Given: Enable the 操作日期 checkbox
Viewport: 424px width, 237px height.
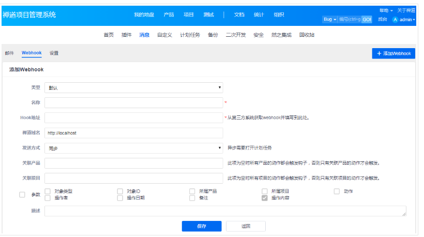Looking at the screenshot, I should coord(120,198).
